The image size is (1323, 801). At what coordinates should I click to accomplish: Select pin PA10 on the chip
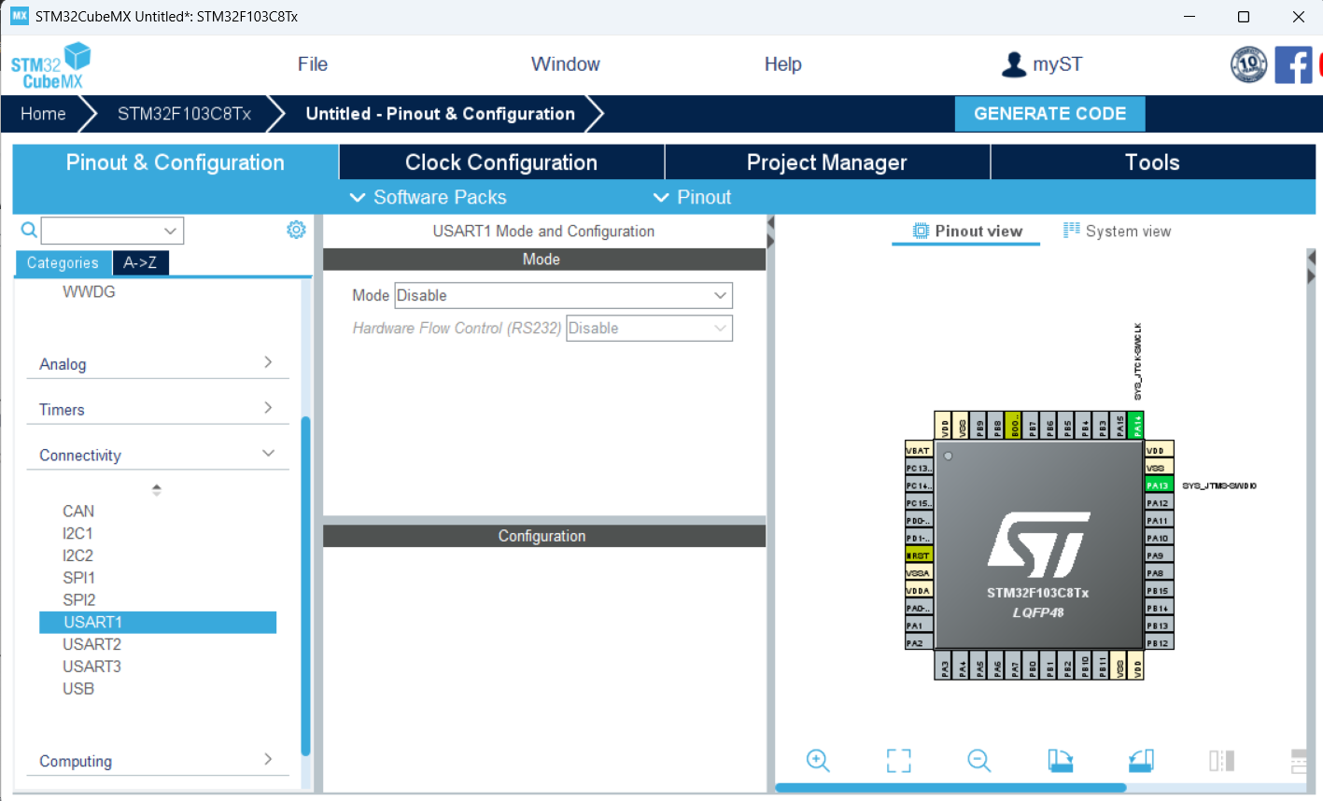coord(1159,538)
